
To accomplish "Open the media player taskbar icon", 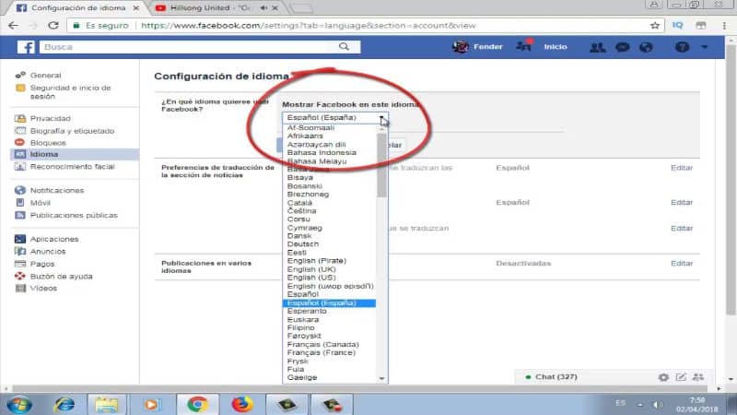I will tap(151, 404).
